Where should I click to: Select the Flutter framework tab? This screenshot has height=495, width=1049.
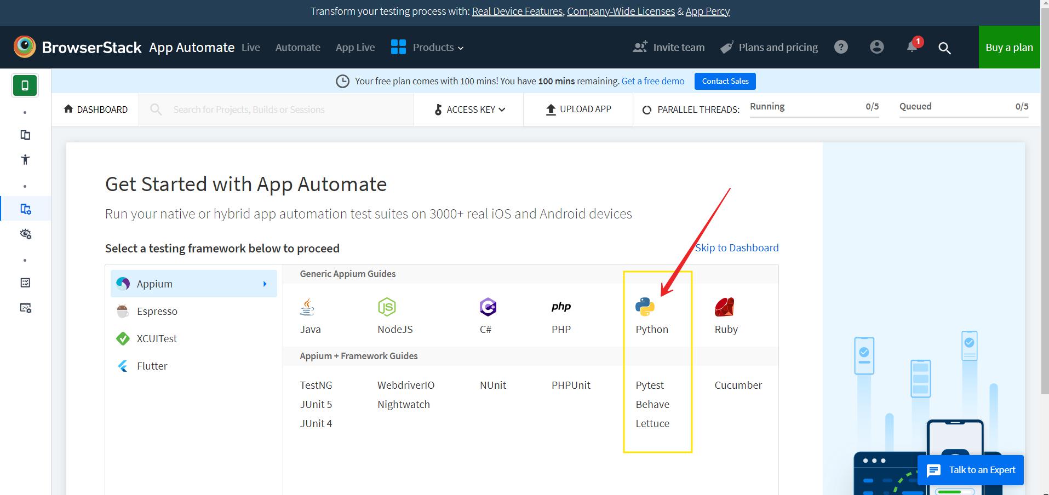[194, 366]
